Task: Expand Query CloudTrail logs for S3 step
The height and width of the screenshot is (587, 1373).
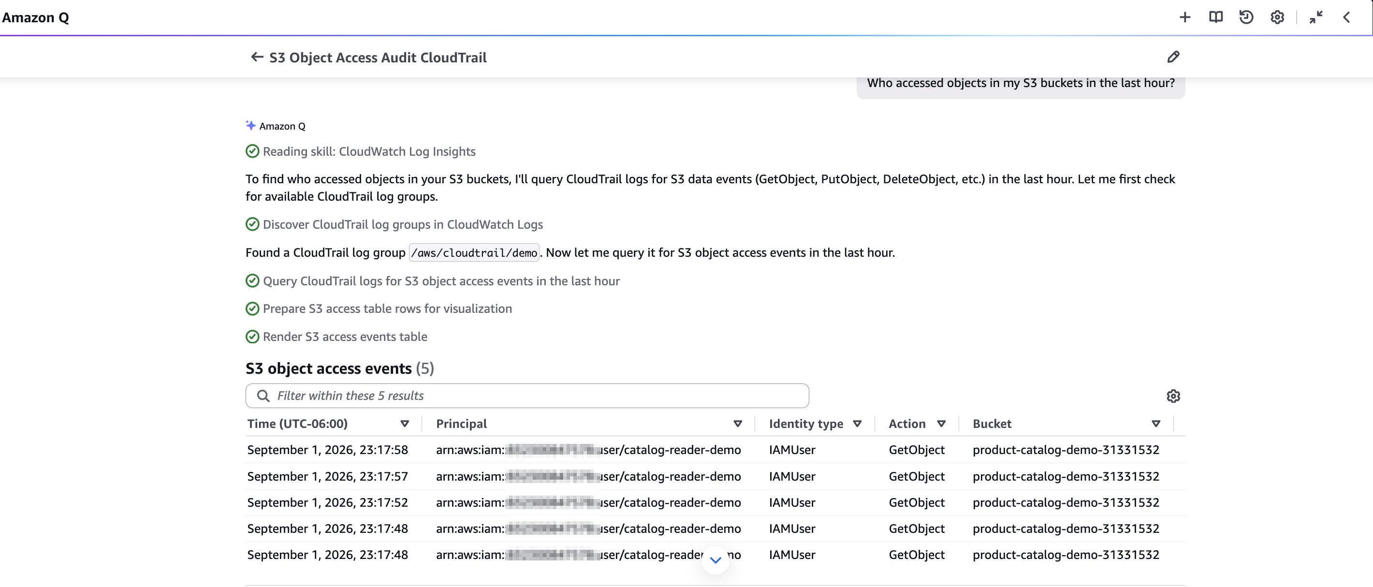Action: tap(432, 281)
